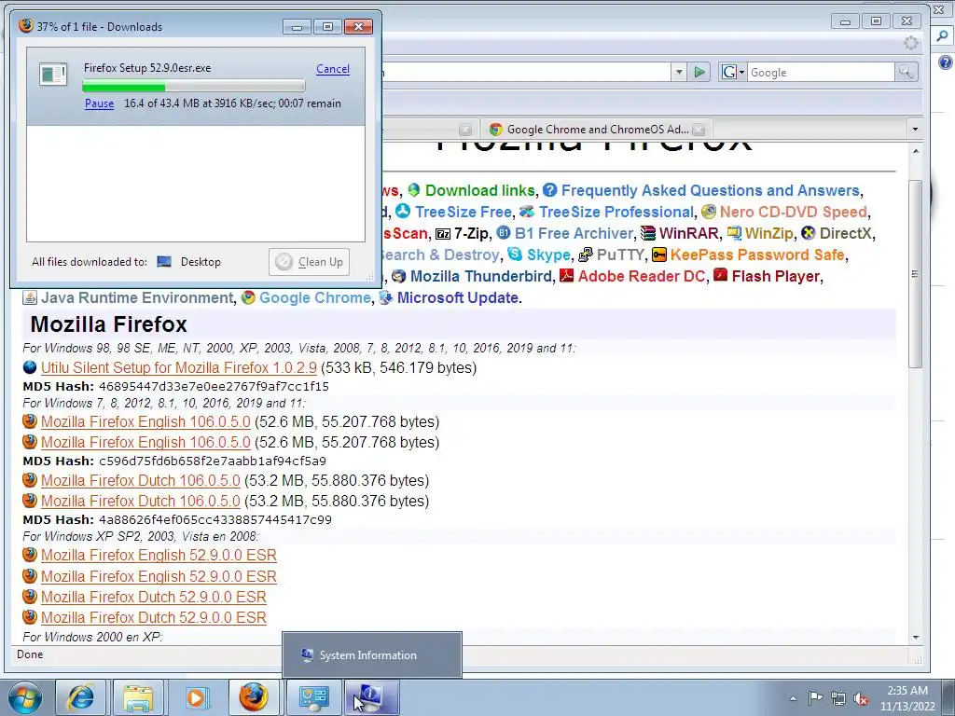The image size is (955, 716).
Task: Click the volume speaker tray icon
Action: [x=861, y=698]
